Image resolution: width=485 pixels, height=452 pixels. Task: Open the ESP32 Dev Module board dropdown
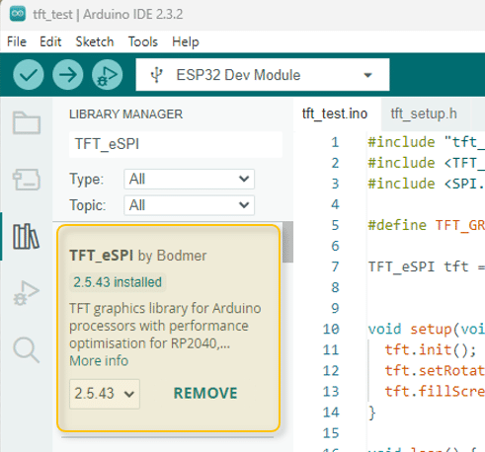tap(263, 75)
